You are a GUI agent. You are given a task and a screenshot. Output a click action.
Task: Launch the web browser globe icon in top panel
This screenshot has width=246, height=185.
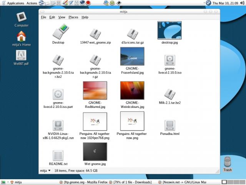tap(42, 3)
